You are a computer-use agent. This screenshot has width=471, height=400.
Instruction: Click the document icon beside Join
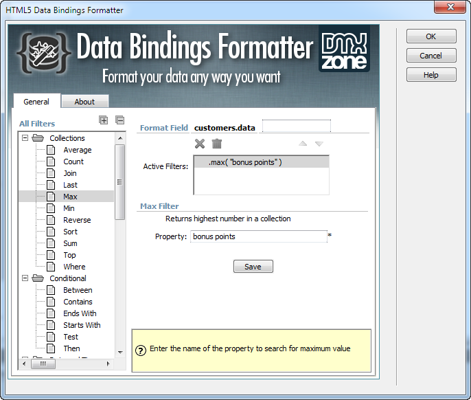pyautogui.click(x=51, y=173)
